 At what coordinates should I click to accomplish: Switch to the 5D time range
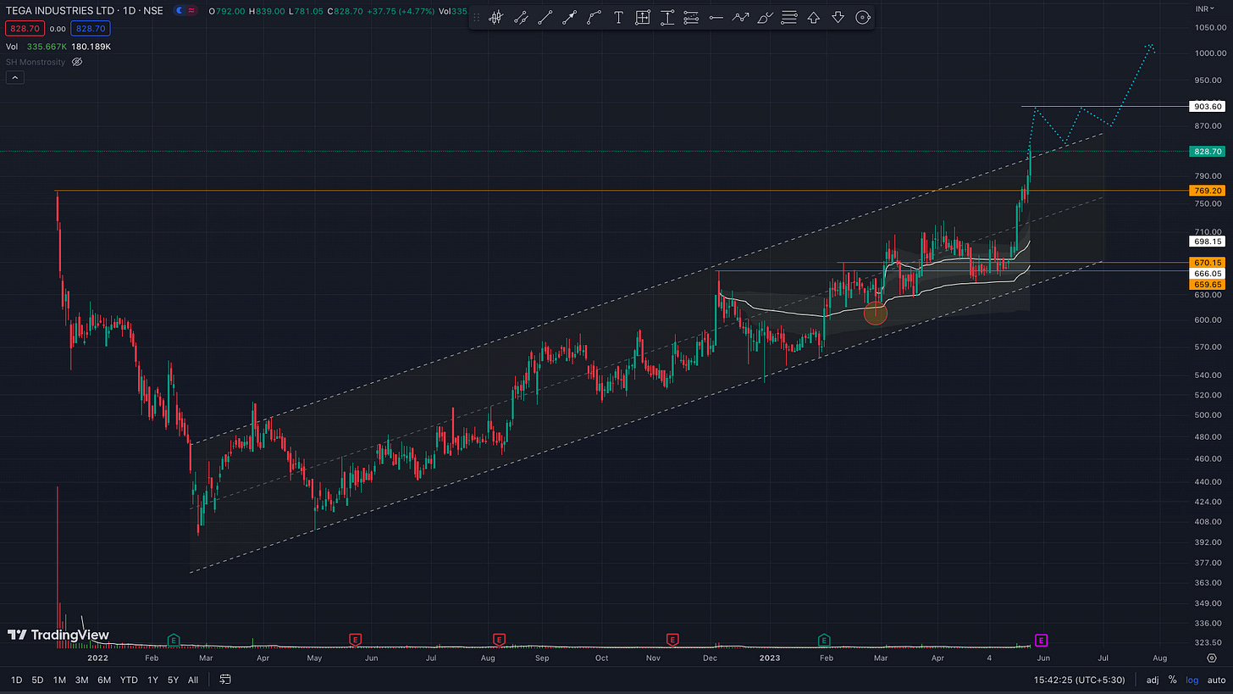37,680
